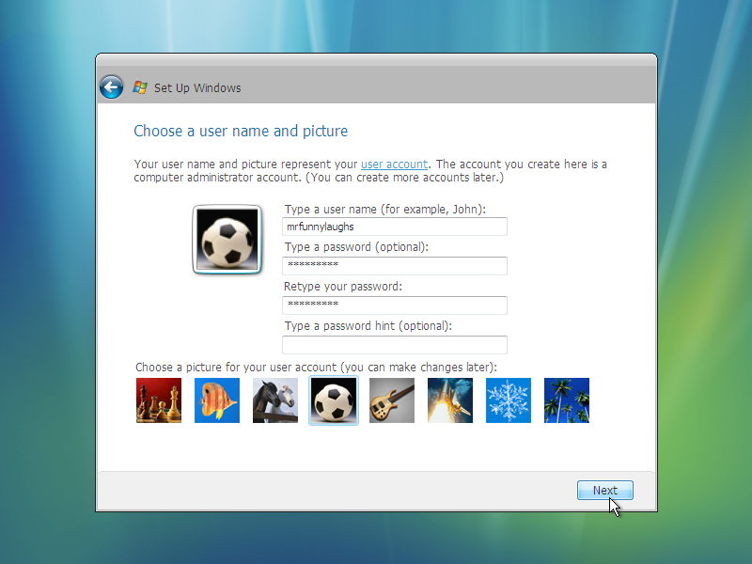The image size is (752, 564).
Task: Click the Choose a user name heading
Action: coord(241,131)
